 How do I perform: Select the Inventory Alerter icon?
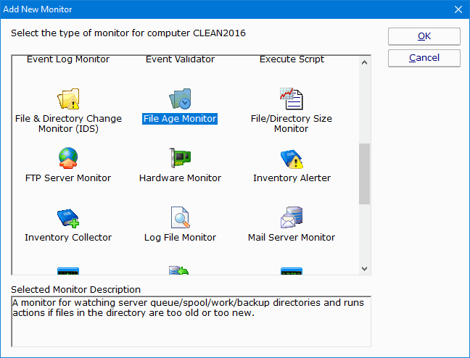pos(291,157)
